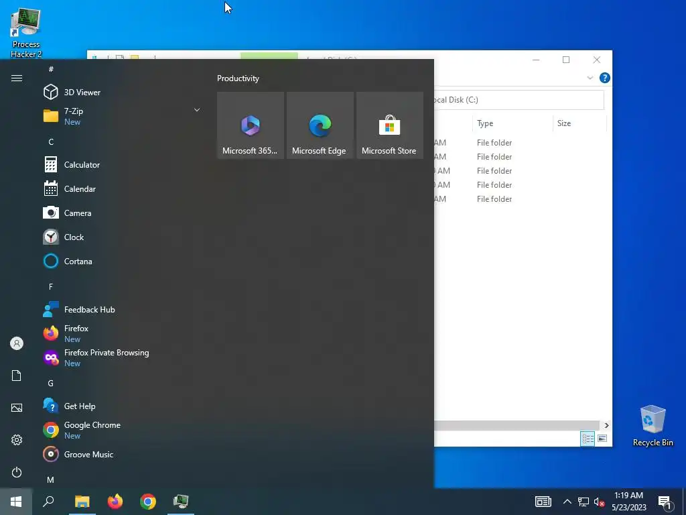The height and width of the screenshot is (515, 686).
Task: Click the Explorer horizontal scrollbar track
Action: (517, 425)
